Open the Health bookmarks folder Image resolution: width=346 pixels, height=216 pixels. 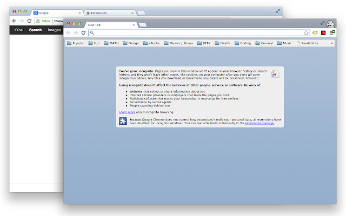click(222, 43)
